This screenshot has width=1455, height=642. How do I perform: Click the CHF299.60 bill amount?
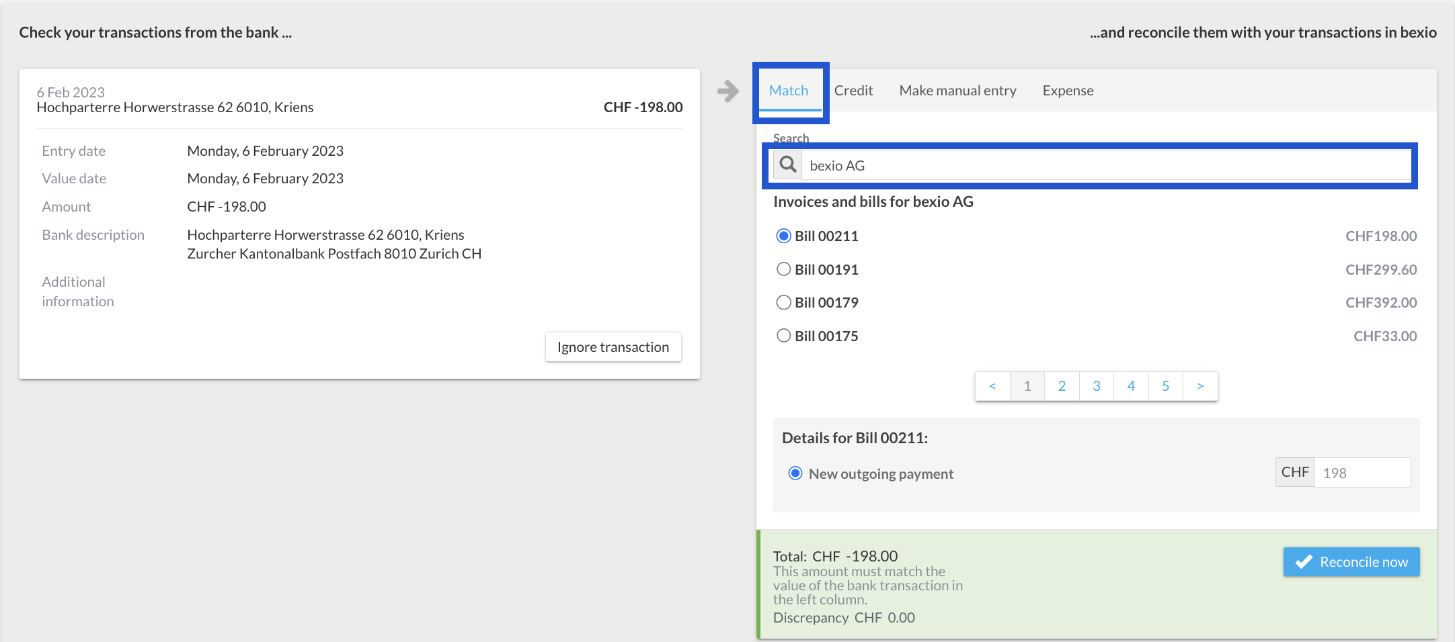[1381, 270]
